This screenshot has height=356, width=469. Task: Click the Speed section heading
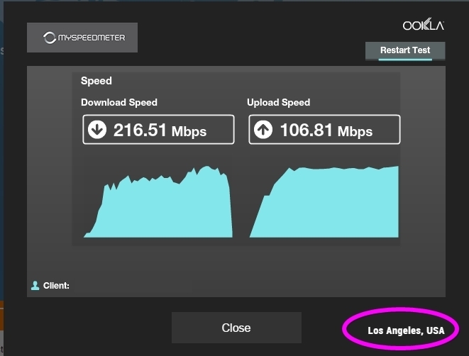tap(96, 81)
